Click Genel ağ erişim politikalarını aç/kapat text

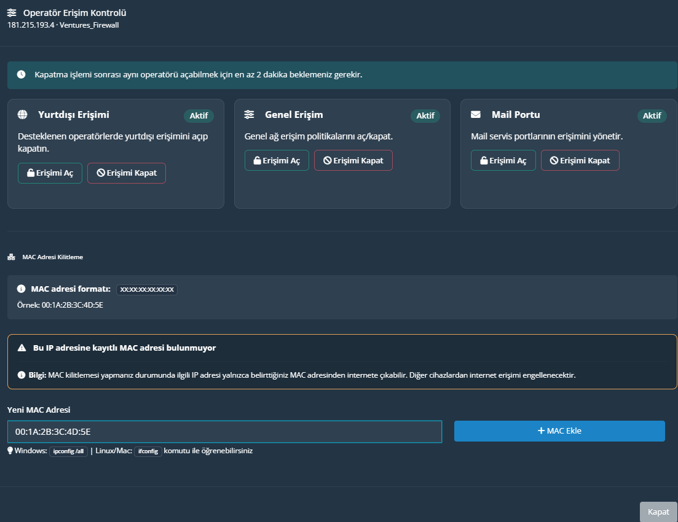point(318,136)
